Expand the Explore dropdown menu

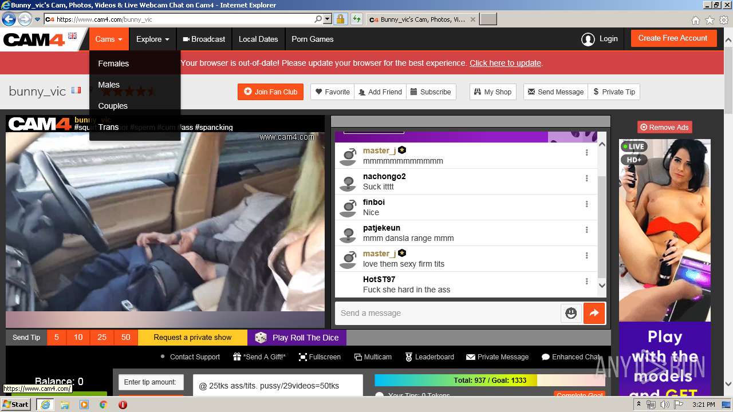tap(152, 39)
